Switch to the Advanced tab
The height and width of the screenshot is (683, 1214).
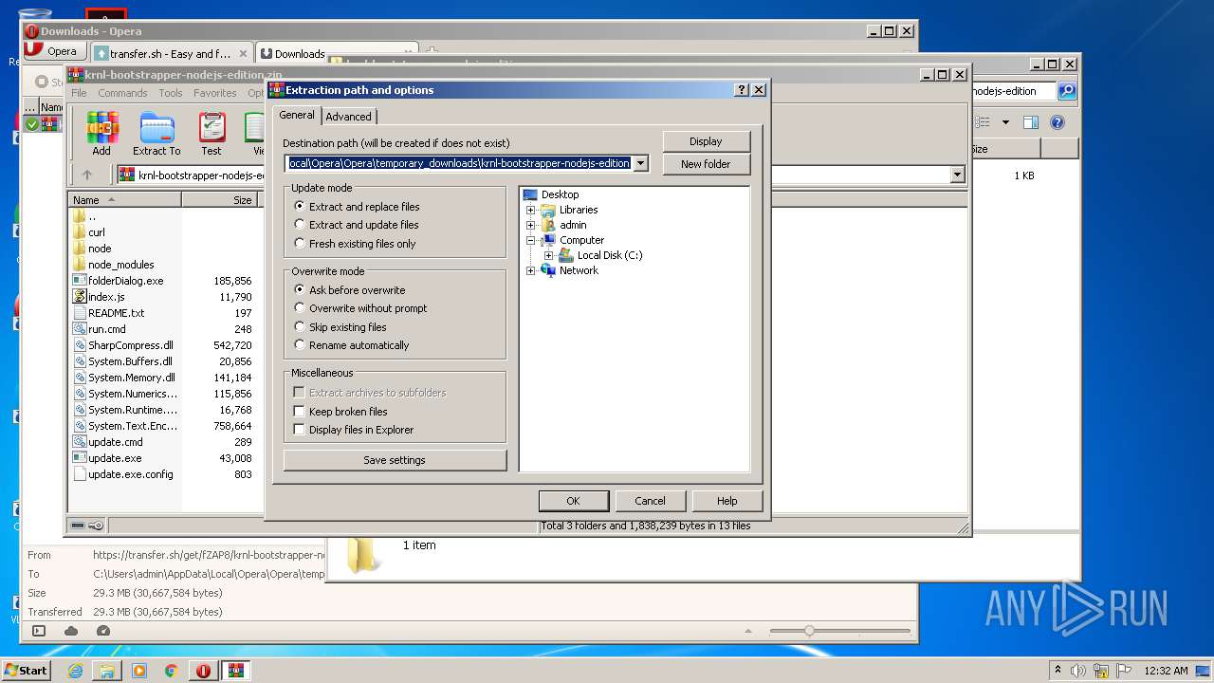click(x=349, y=117)
